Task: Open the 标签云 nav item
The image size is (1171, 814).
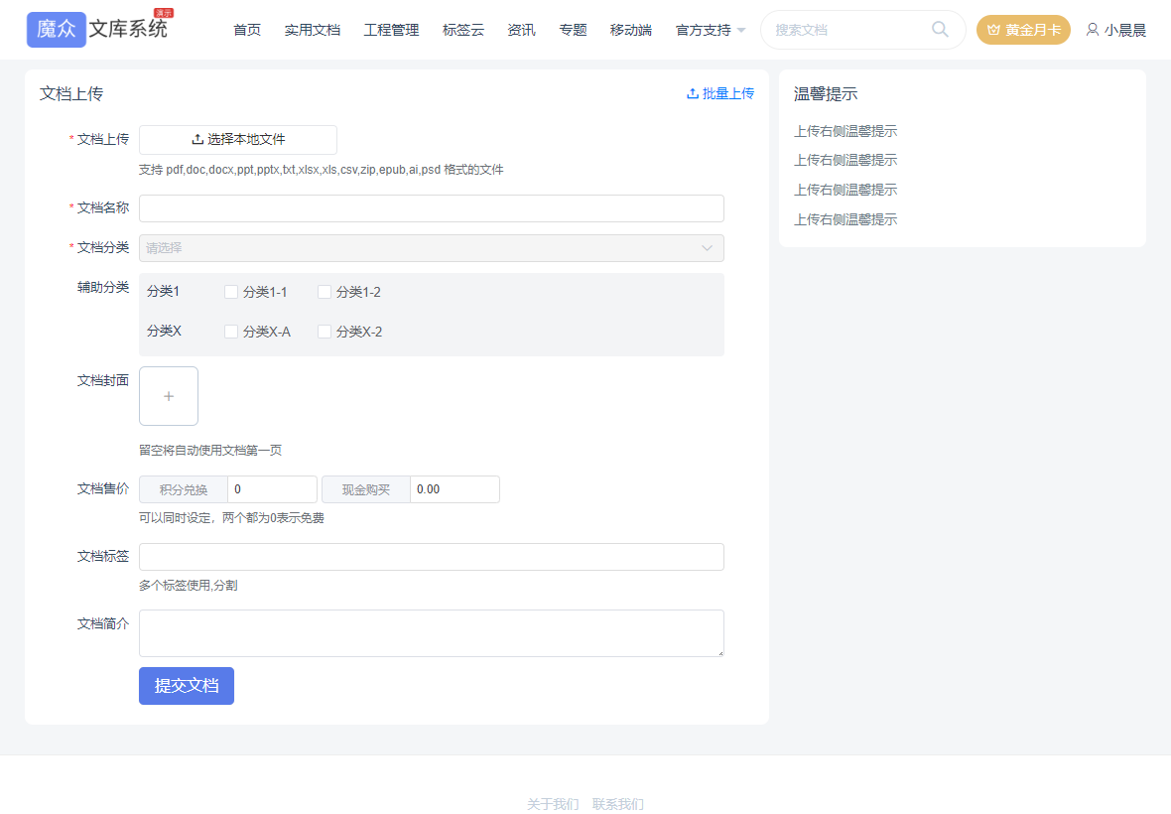Action: coord(463,30)
